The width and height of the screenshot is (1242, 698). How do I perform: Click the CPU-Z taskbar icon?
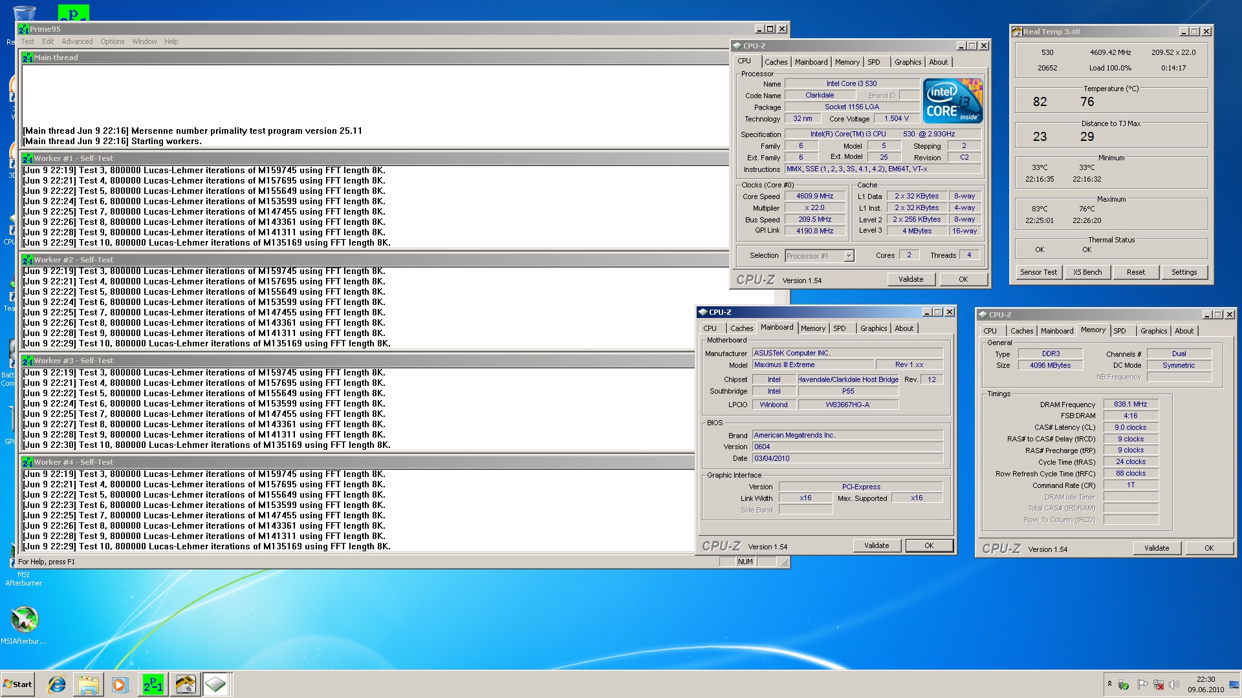(215, 684)
